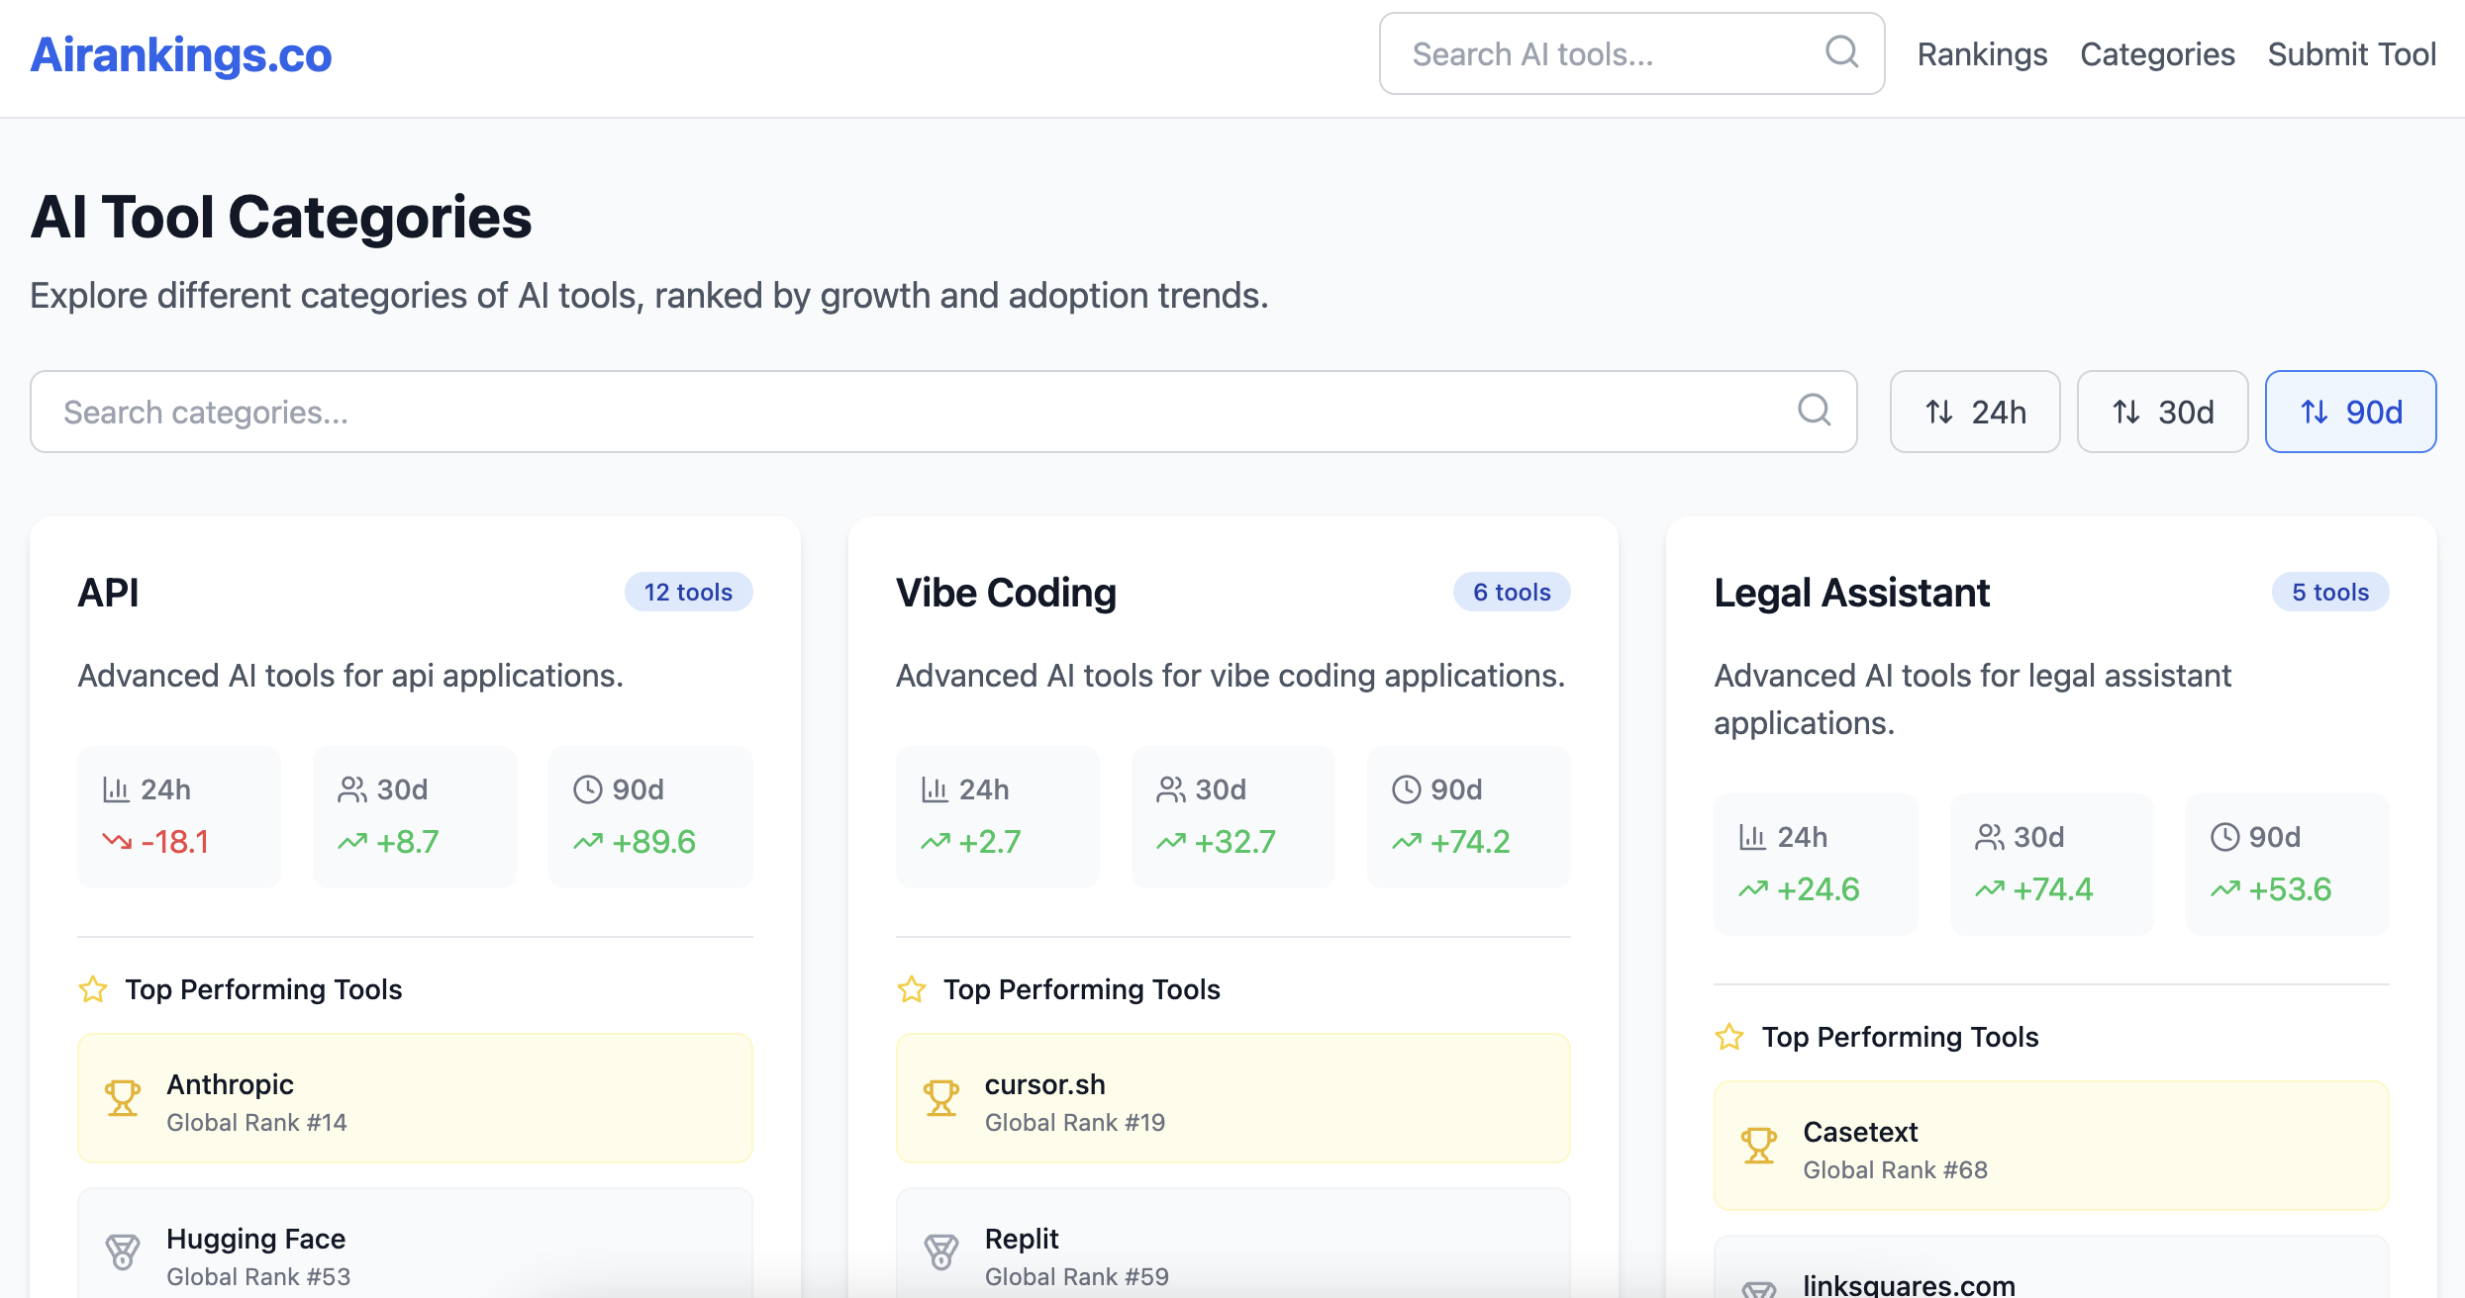Click the trophy icon beside cursor.sh
This screenshot has width=2465, height=1298.
click(x=940, y=1098)
